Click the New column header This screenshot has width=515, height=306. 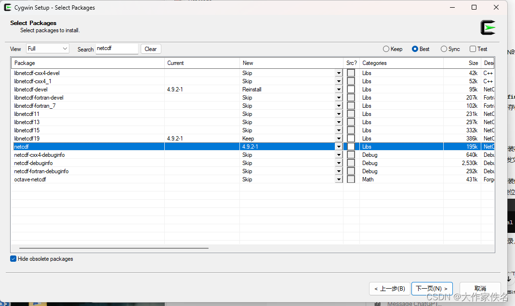[x=291, y=63]
